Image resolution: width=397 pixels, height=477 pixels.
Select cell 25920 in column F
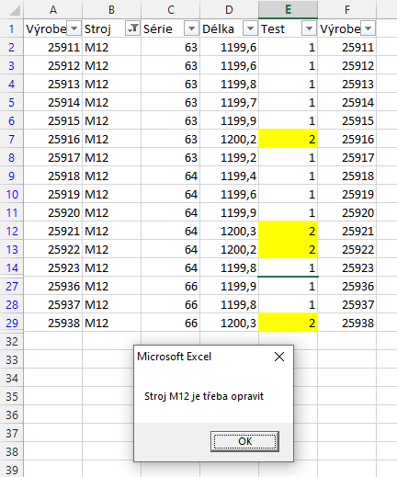pos(347,212)
